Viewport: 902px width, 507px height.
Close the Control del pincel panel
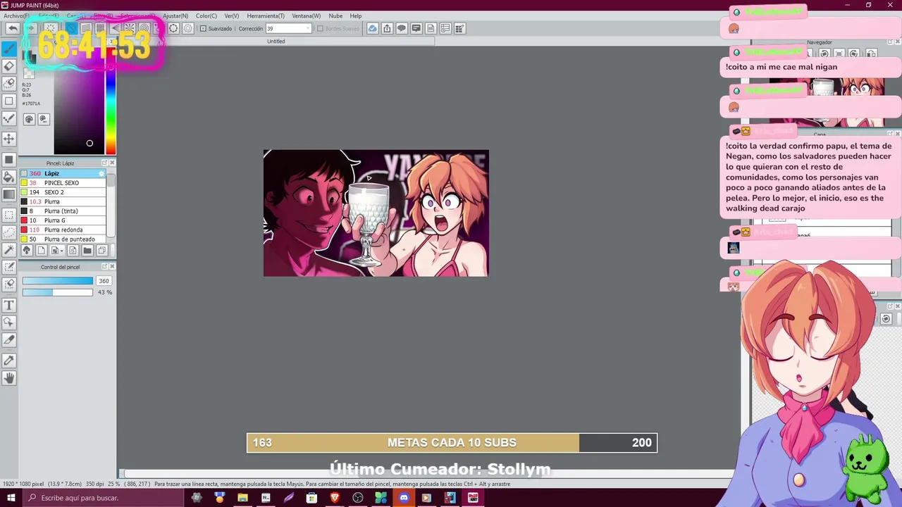(x=112, y=266)
